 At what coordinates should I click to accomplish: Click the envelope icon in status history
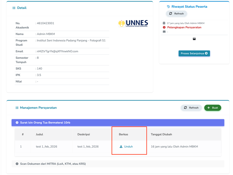click(x=164, y=32)
